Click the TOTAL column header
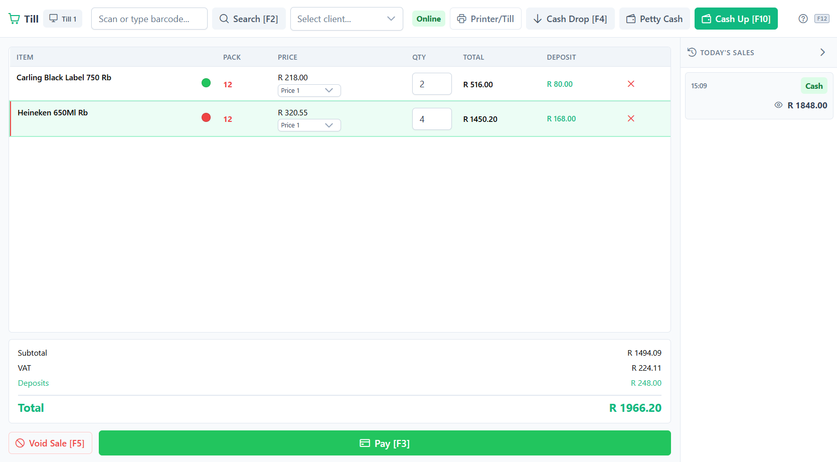 pos(473,57)
